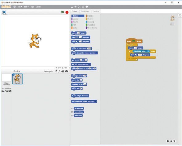
Task: Choose backdrop from library
Action: (x=3, y=91)
